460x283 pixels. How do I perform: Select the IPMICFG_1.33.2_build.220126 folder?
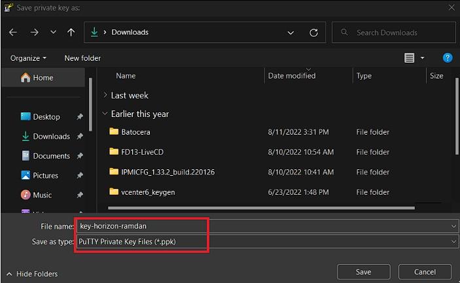[x=168, y=172]
